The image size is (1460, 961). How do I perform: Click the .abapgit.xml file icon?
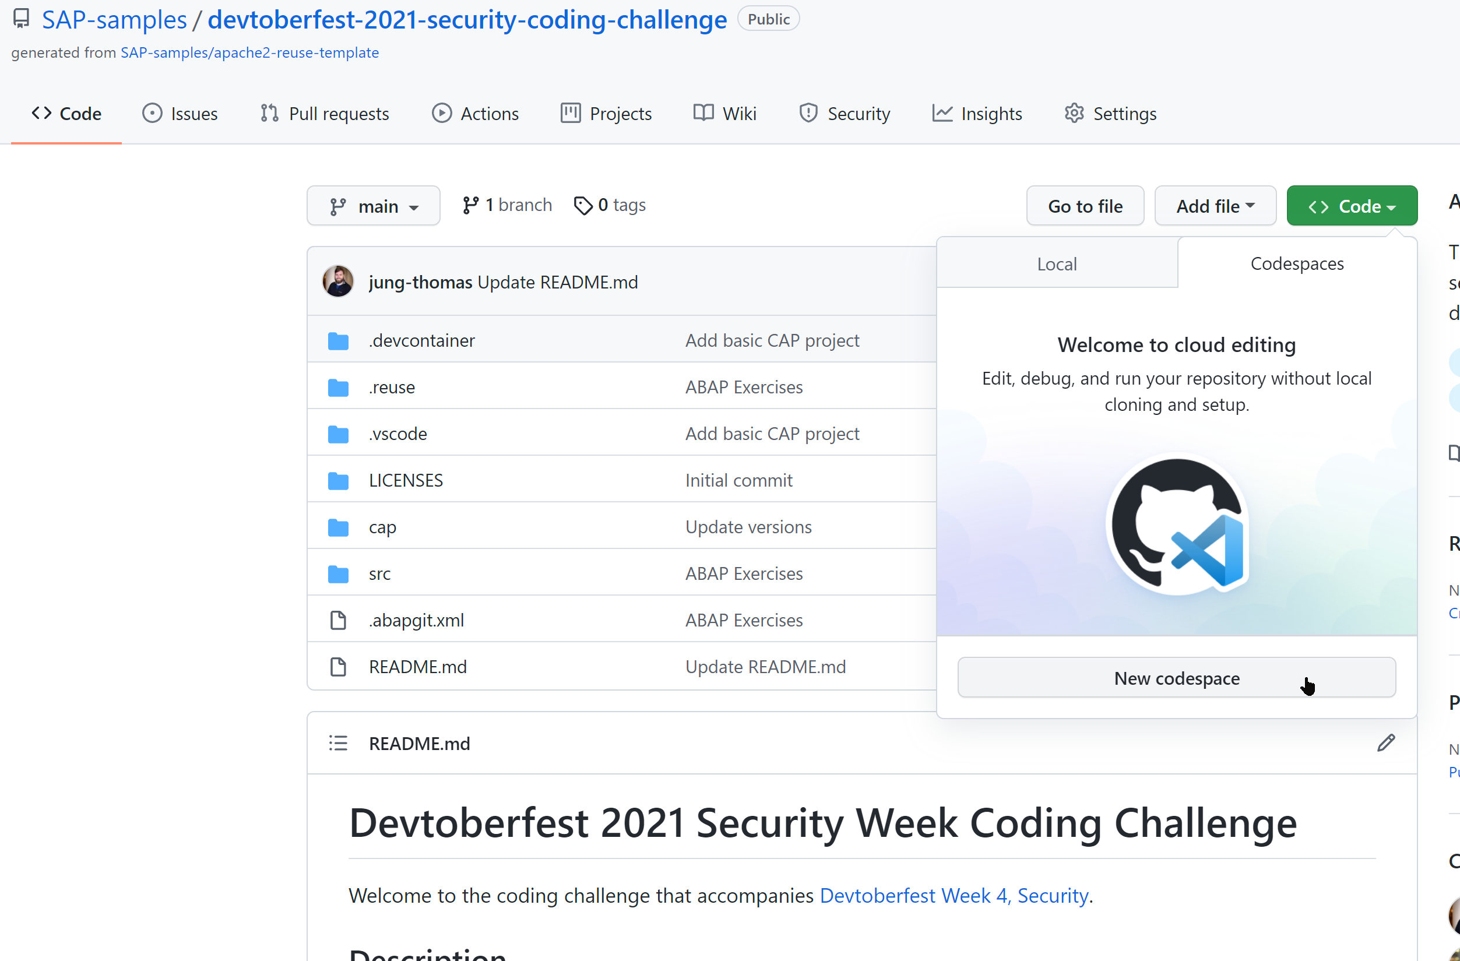pyautogui.click(x=338, y=620)
